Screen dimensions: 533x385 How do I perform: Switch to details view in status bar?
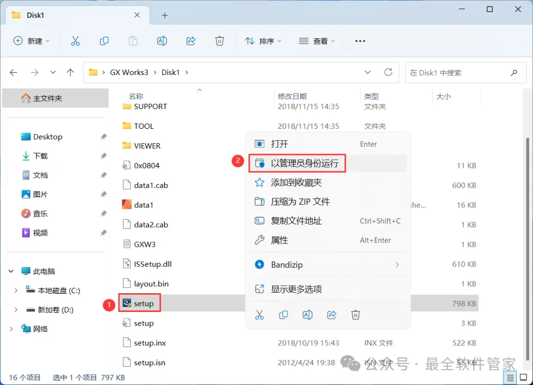(510, 378)
